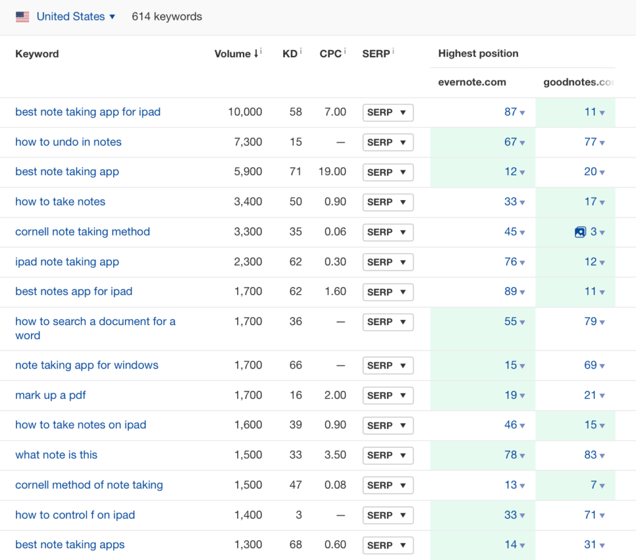This screenshot has width=636, height=560.
Task: Open evernote.com position 67
Action: point(514,142)
